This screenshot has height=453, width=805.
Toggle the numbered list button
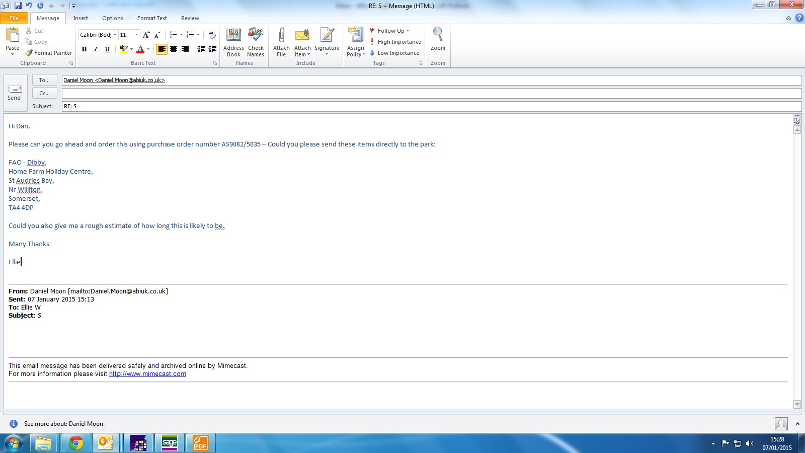coord(190,35)
